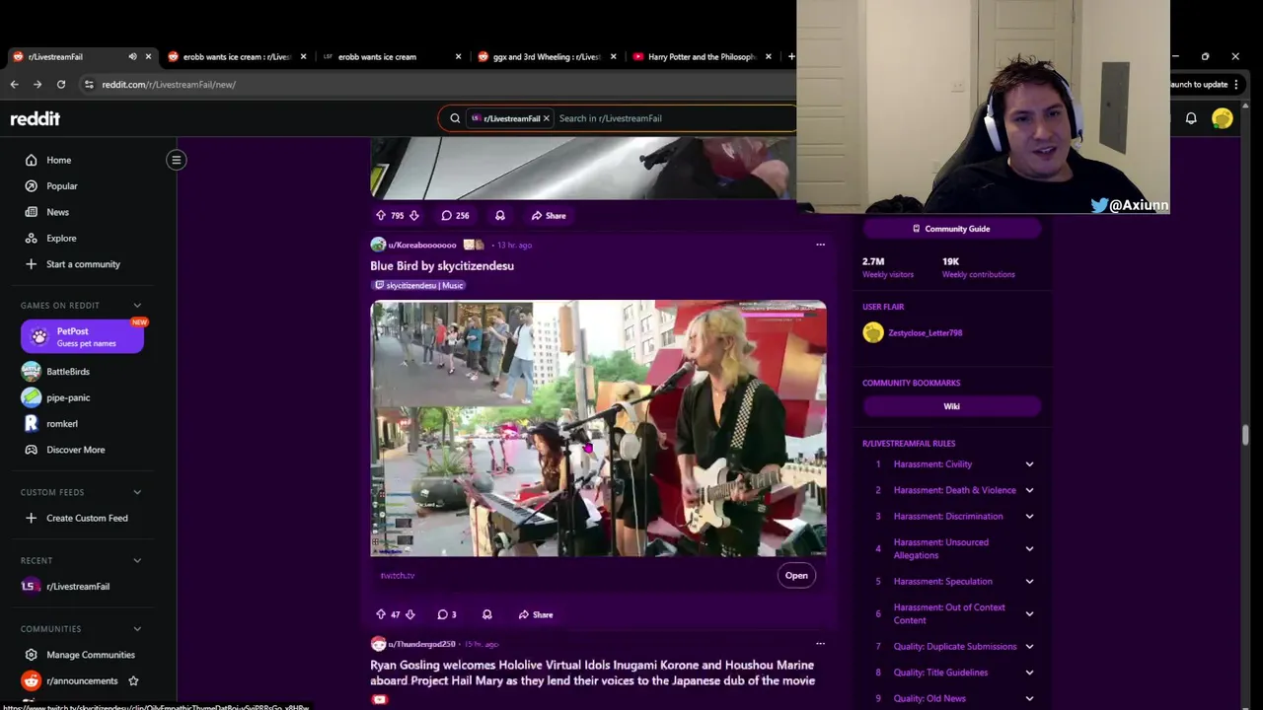The image size is (1263, 710).
Task: Collapse Custom Feeds section
Action: click(x=137, y=492)
